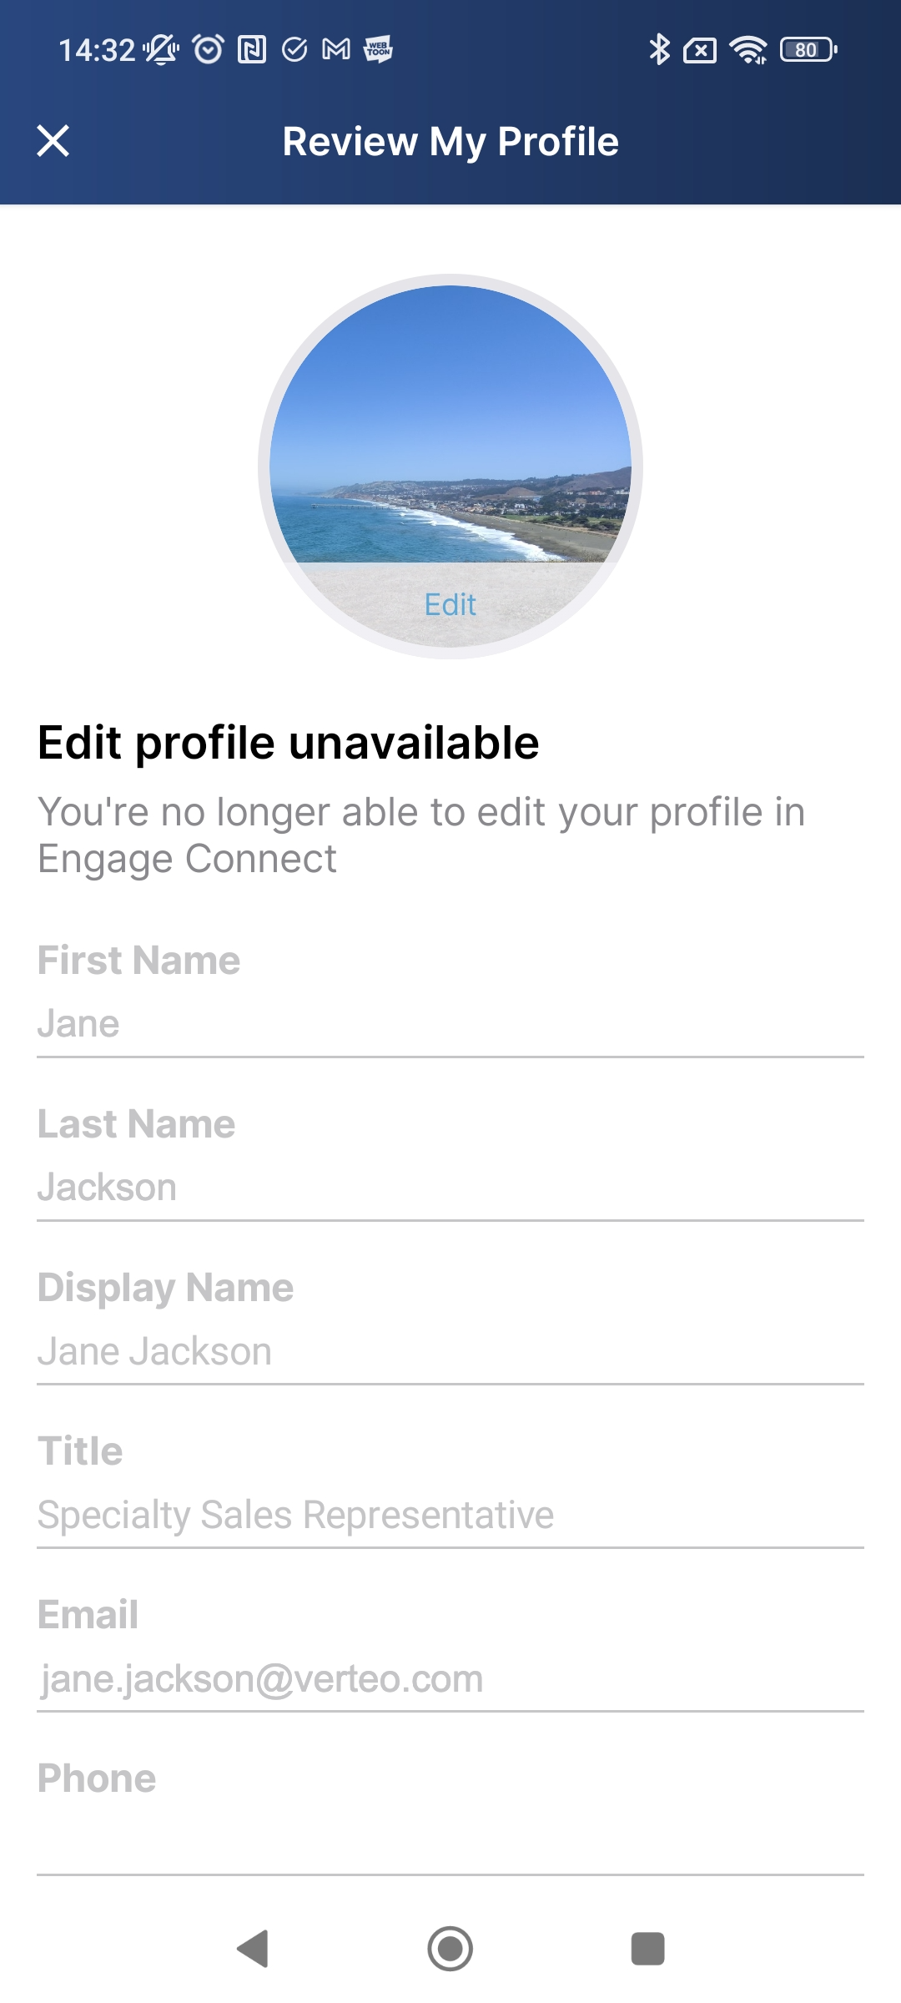
Task: Tap the First Name field
Action: click(450, 1023)
